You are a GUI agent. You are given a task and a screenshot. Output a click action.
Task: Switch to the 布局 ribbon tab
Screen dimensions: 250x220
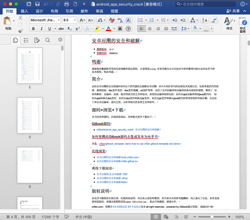[54, 11]
